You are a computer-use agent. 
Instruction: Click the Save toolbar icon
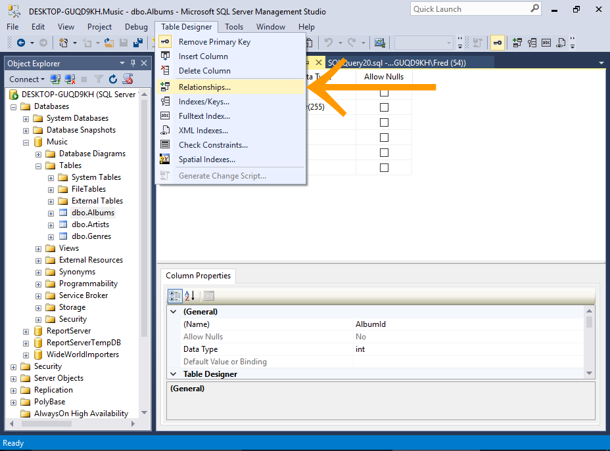(123, 41)
